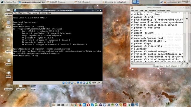Click the VirtualBox display status icon
This screenshot has height=107, width=191.
click(x=78, y=83)
